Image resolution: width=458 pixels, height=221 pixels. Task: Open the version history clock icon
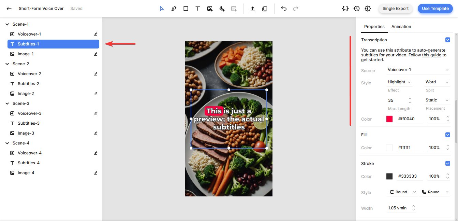(356, 9)
